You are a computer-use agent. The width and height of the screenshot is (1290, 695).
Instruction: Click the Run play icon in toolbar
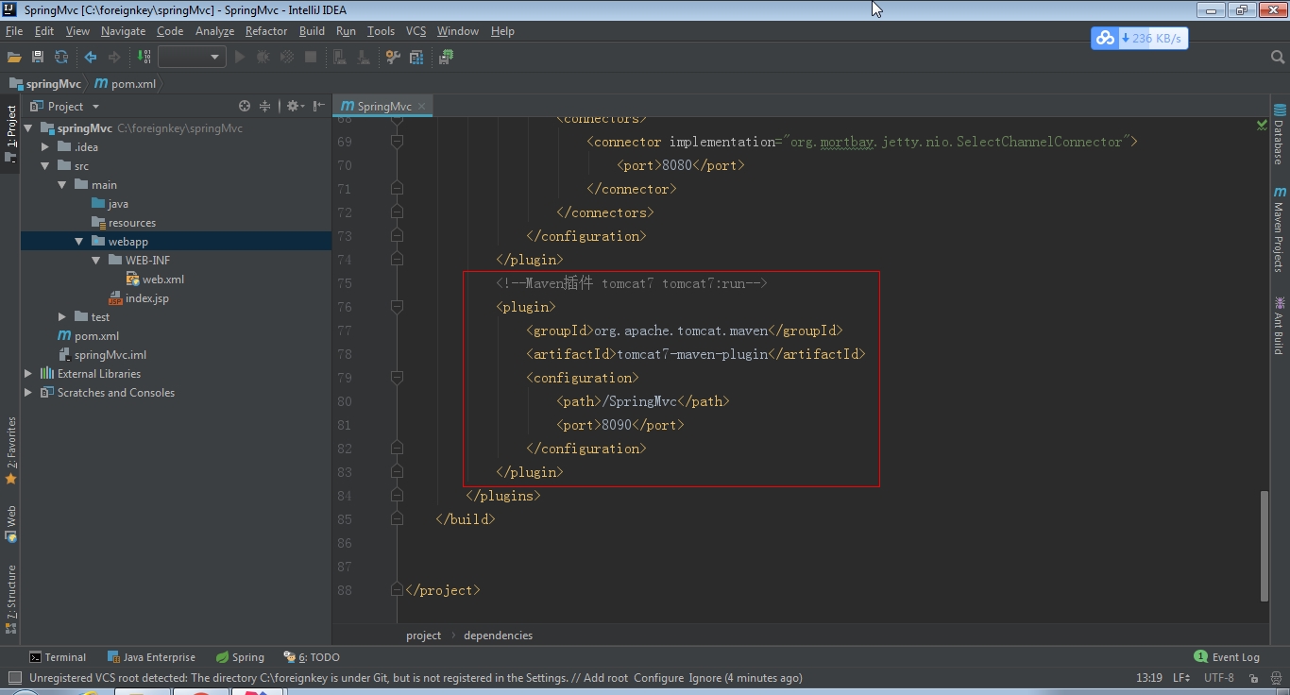(240, 57)
